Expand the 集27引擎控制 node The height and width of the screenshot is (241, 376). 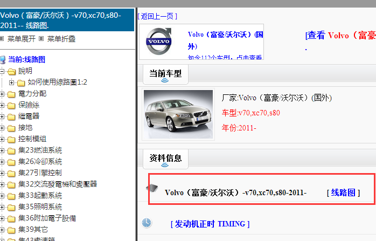[2, 173]
